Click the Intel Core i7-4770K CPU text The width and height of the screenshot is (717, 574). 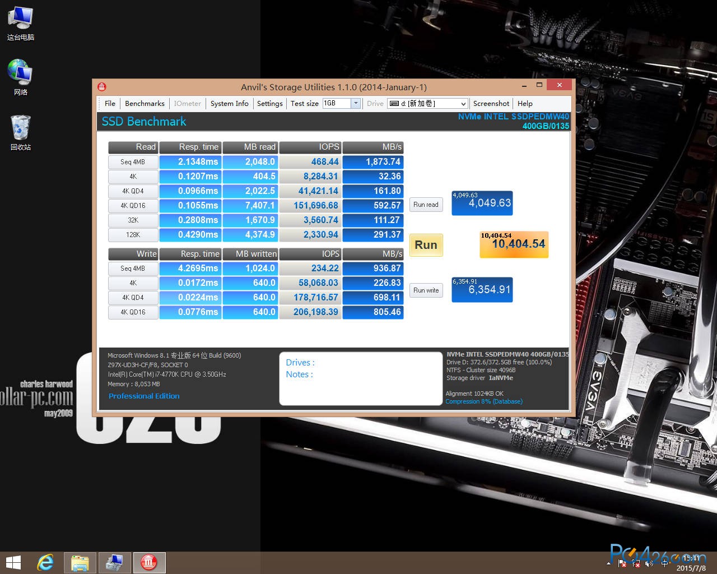[x=167, y=374]
